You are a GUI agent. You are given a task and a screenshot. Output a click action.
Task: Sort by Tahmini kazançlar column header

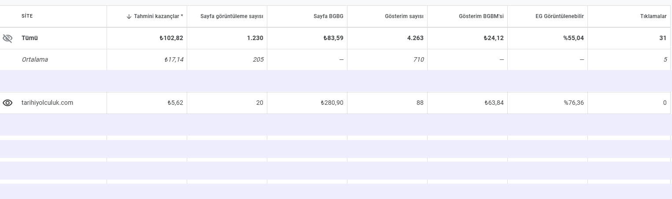[159, 16]
